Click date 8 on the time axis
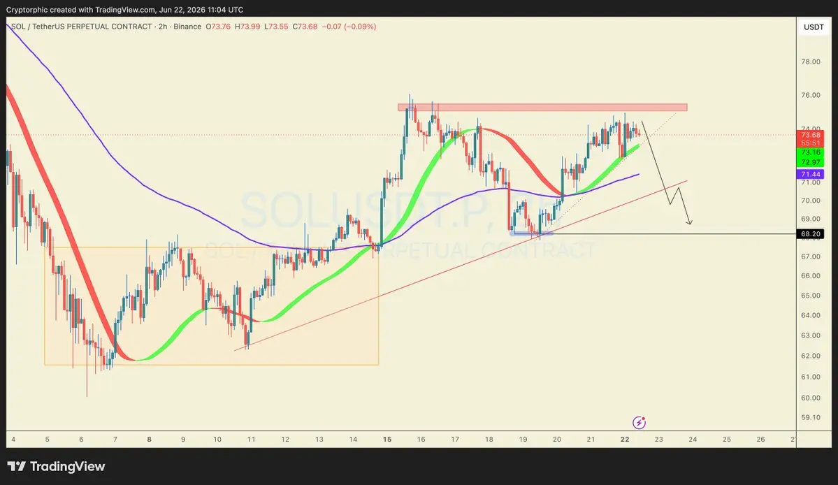This screenshot has width=838, height=485. click(149, 439)
